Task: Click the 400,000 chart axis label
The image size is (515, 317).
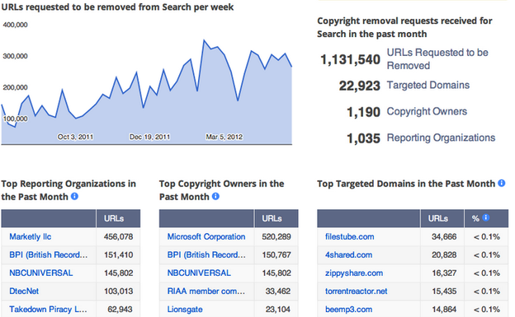Action: coord(15,25)
